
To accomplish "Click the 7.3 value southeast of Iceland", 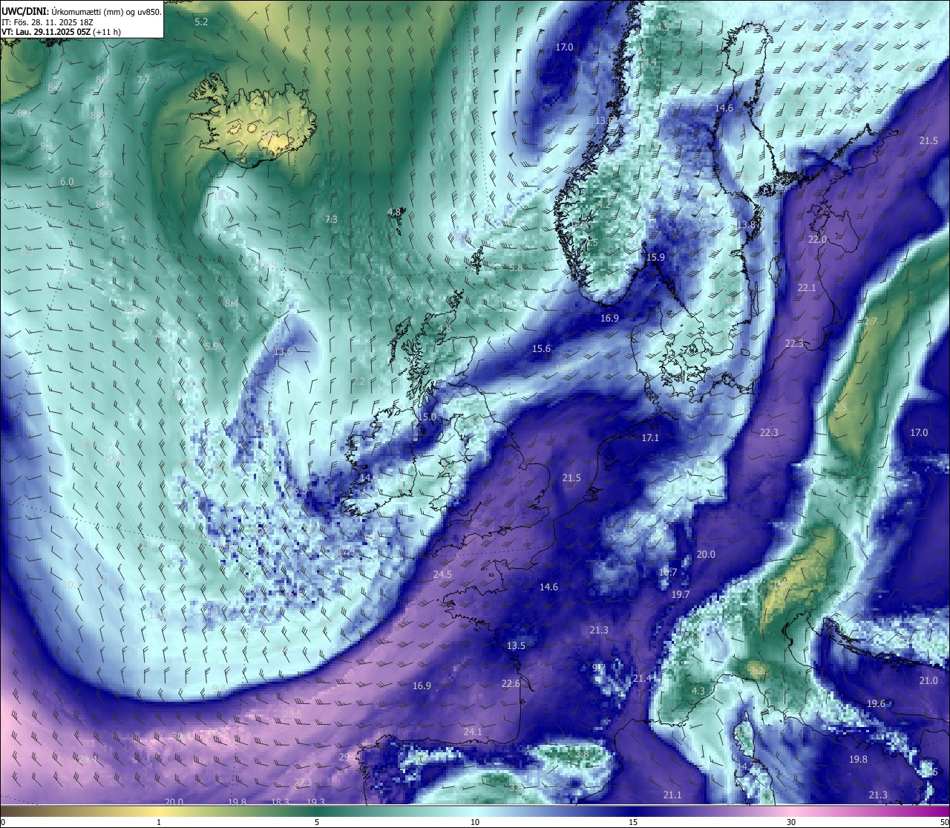I will (x=331, y=219).
